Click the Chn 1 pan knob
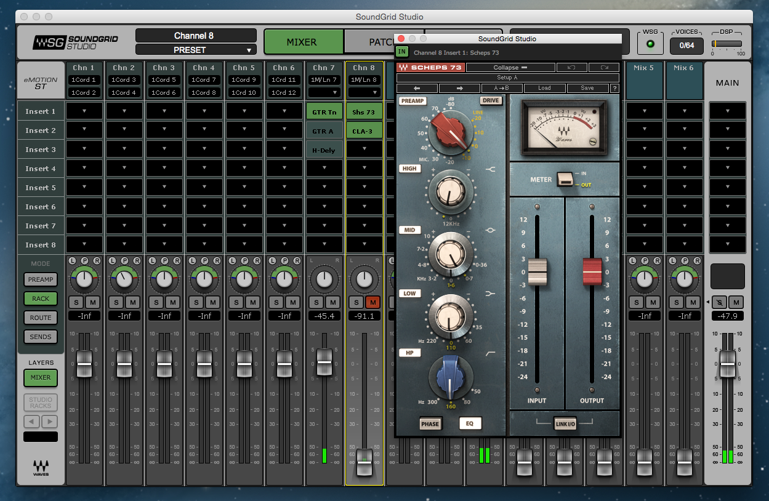The height and width of the screenshot is (501, 769). (84, 280)
